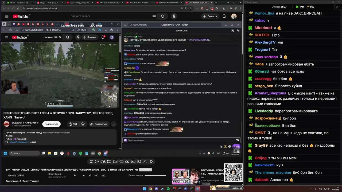Open Steam icon in bottom Windows taskbar
This screenshot has height=192, width=342.
[162, 189]
